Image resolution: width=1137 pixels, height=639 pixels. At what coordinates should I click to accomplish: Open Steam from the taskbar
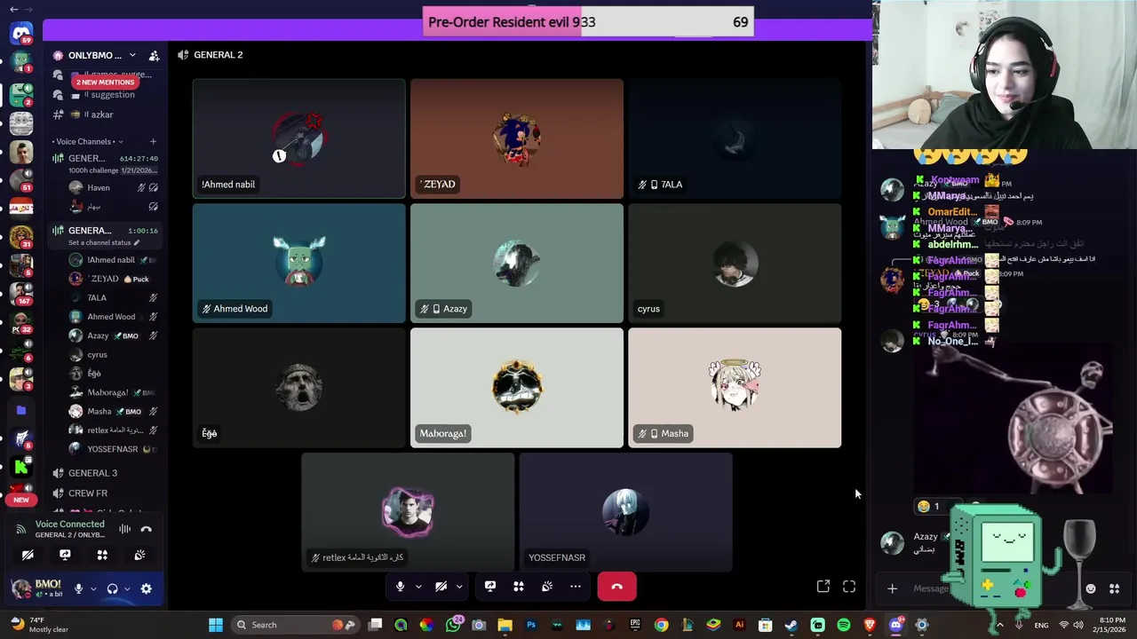pyautogui.click(x=791, y=625)
